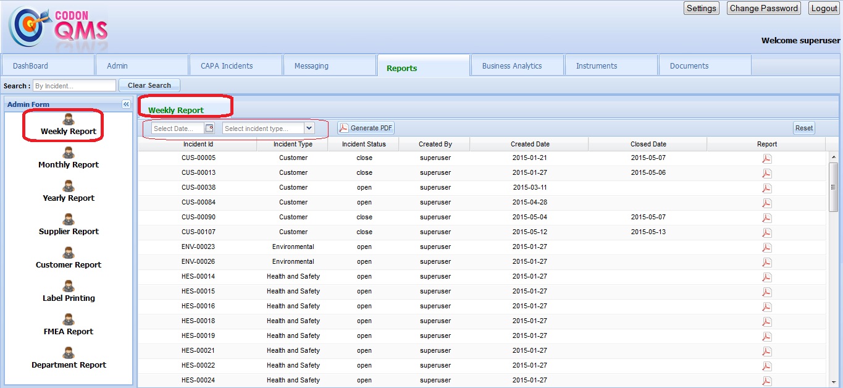843x388 pixels.
Task: Open the Label Printing icon
Action: pos(69,286)
